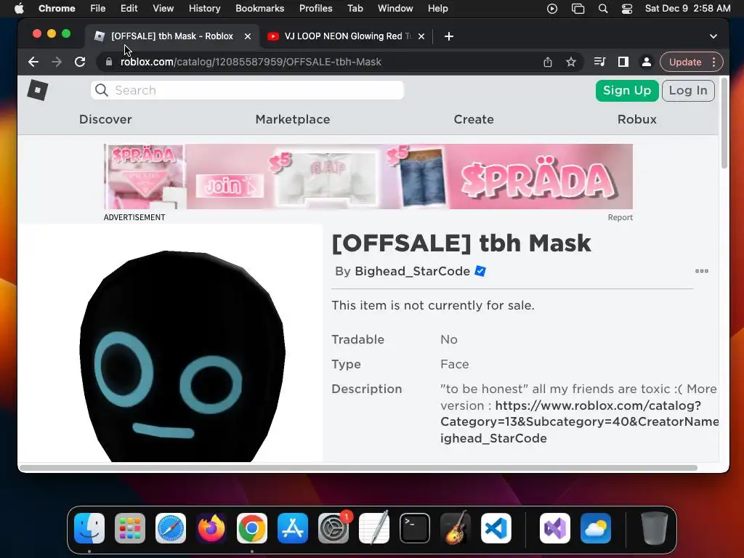The image size is (744, 558).
Task: Open System Settings from the dock
Action: [333, 528]
